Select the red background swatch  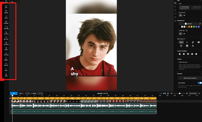[x=189, y=27]
